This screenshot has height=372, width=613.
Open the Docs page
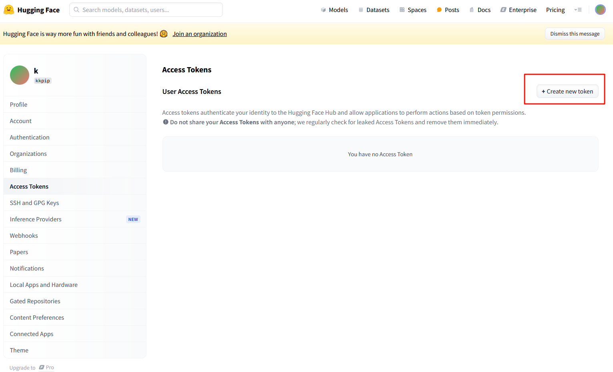(480, 10)
